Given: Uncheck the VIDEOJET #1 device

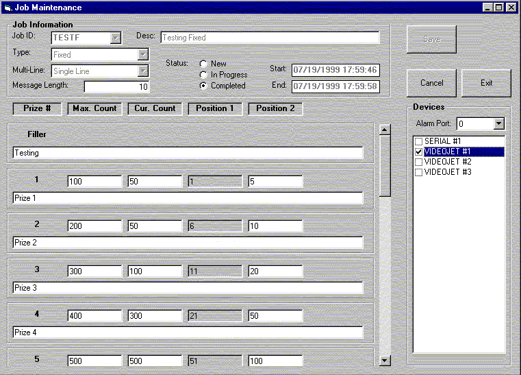Looking at the screenshot, I should pos(419,152).
